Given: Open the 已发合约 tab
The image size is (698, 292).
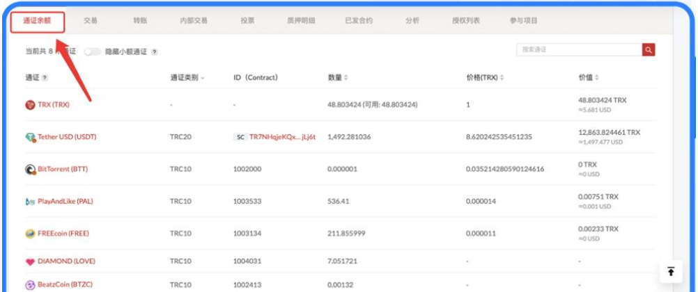Looking at the screenshot, I should (x=359, y=21).
